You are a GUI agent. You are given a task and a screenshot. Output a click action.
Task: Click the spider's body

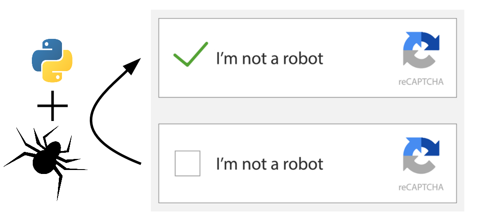(47, 158)
